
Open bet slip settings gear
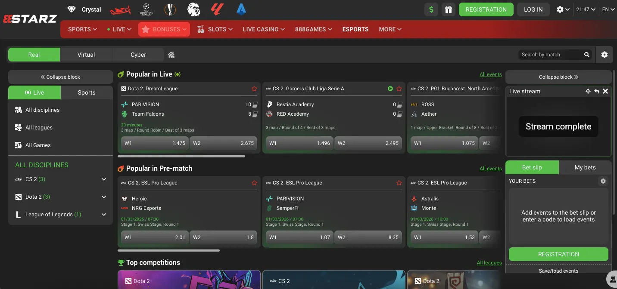click(x=603, y=181)
